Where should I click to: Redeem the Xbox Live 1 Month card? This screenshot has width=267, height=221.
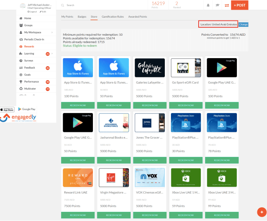pos(186,215)
